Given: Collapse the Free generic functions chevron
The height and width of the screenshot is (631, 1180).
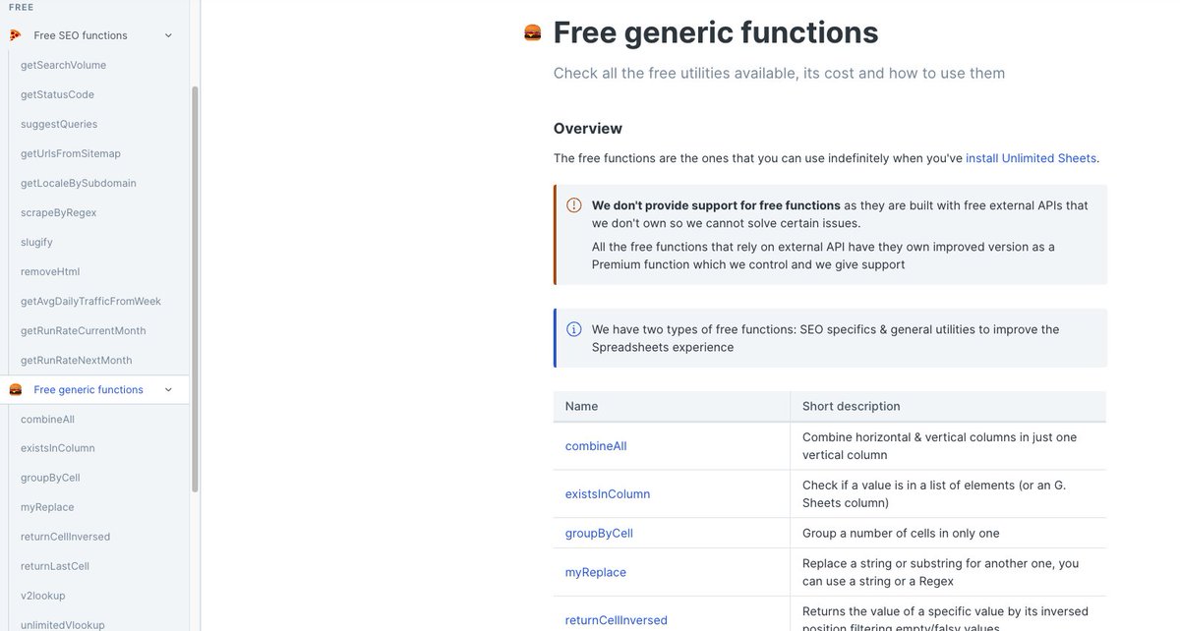Looking at the screenshot, I should point(168,390).
